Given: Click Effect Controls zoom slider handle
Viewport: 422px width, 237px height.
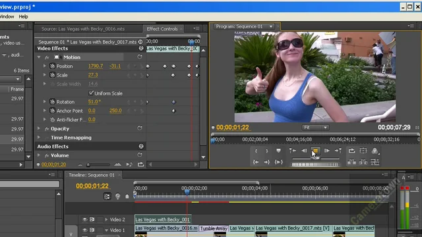Looking at the screenshot, I should pyautogui.click(x=88, y=165).
